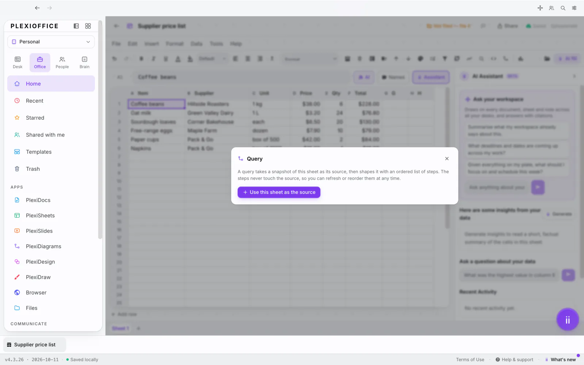Click the back navigation arrow

coord(37,8)
